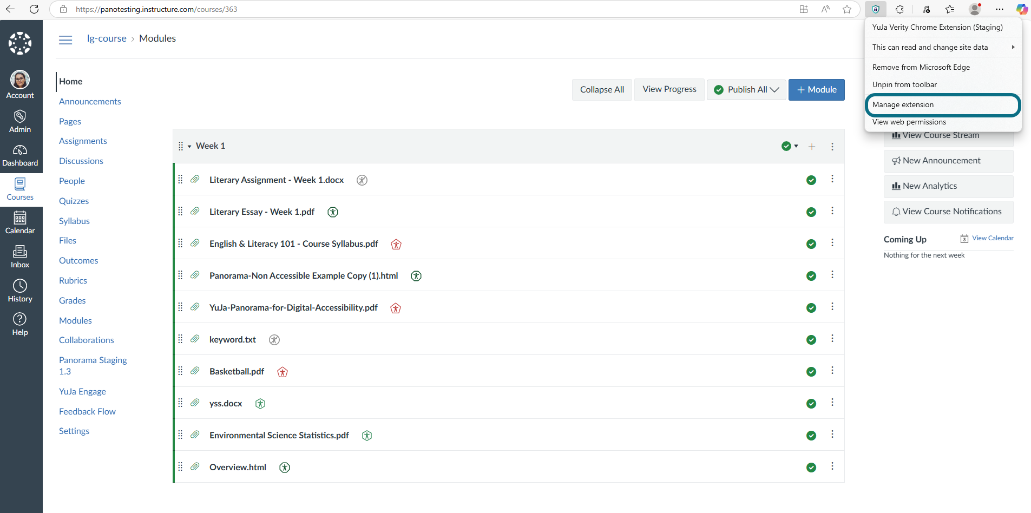Open Week 1 module options kebab menu
Image resolution: width=1031 pixels, height=513 pixels.
tap(832, 147)
